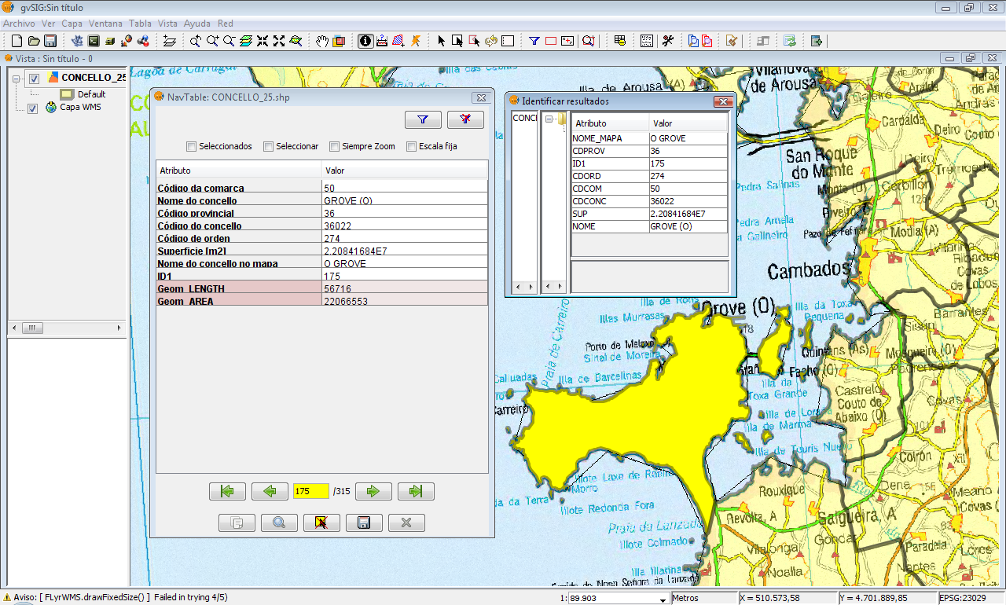The image size is (1006, 605).
Task: Click the new project icon in toolbar
Action: 17,41
